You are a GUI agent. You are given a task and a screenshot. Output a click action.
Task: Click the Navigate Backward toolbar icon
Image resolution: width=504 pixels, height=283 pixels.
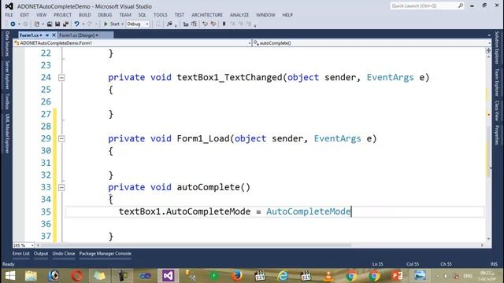pos(13,24)
